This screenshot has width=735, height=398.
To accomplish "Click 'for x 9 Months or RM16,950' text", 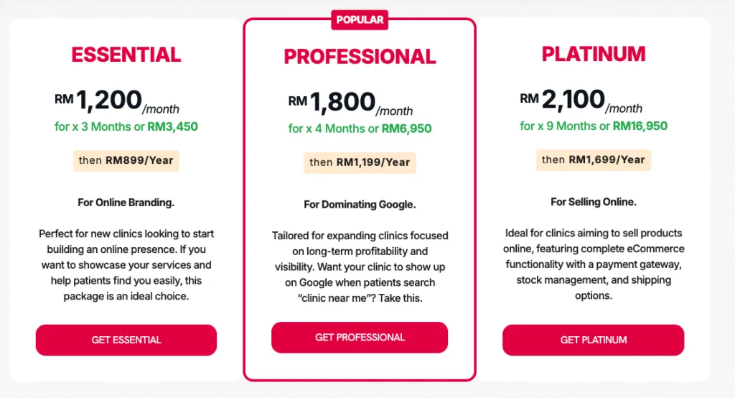I will pyautogui.click(x=594, y=126).
